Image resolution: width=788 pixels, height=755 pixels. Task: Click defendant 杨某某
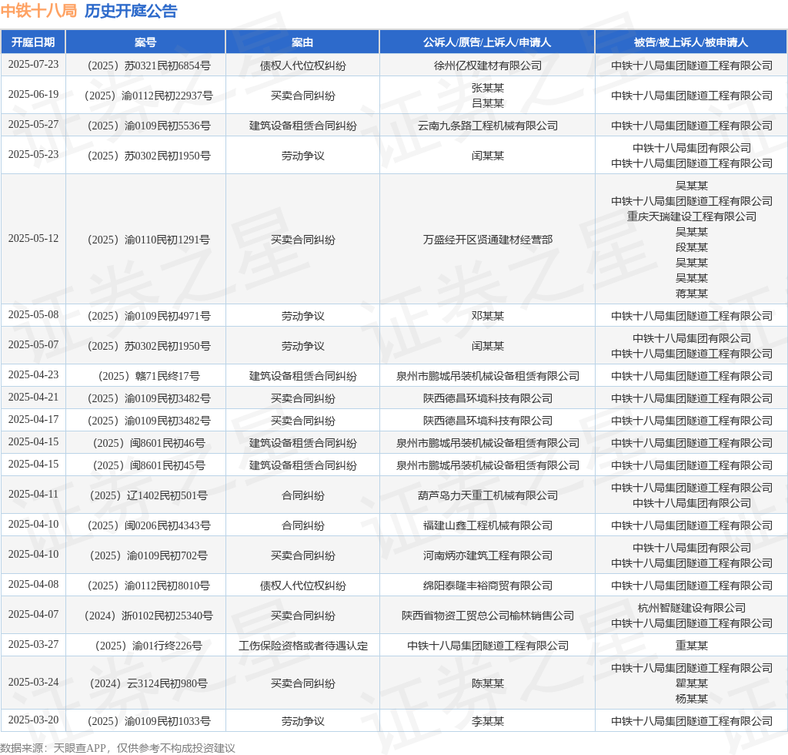pos(692,699)
